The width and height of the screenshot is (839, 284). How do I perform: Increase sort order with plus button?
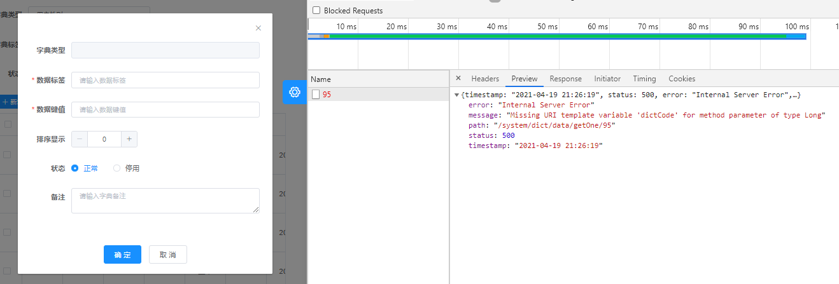coord(129,139)
